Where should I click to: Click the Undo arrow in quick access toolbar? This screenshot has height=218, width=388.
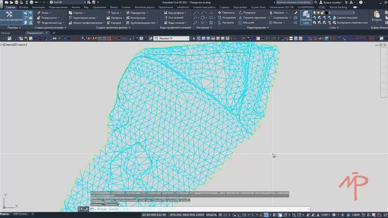pos(36,2)
